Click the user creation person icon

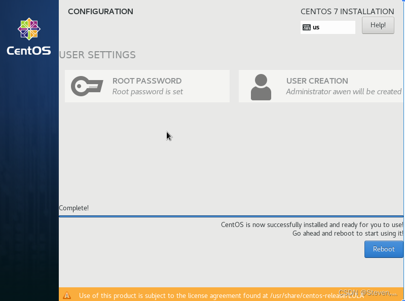[261, 87]
